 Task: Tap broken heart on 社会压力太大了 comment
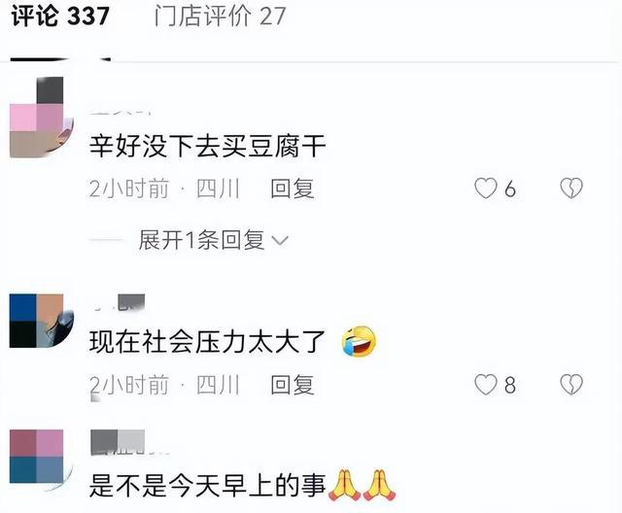coord(571,384)
